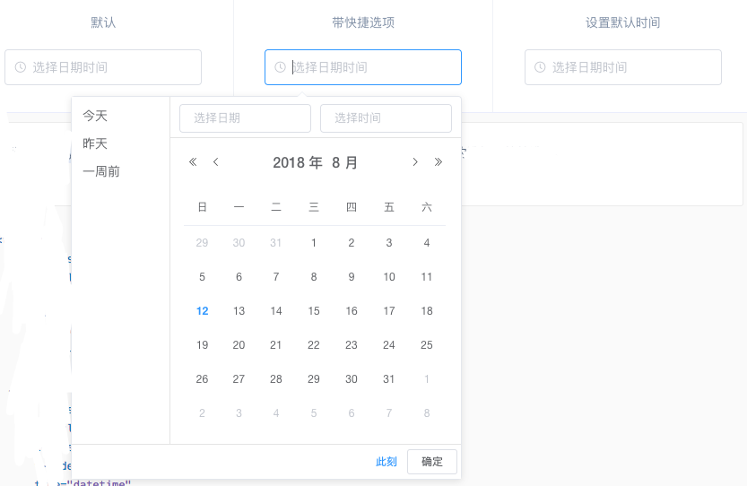This screenshot has height=486, width=747.
Task: Pick the 一周前 shortcut option
Action: coord(101,171)
